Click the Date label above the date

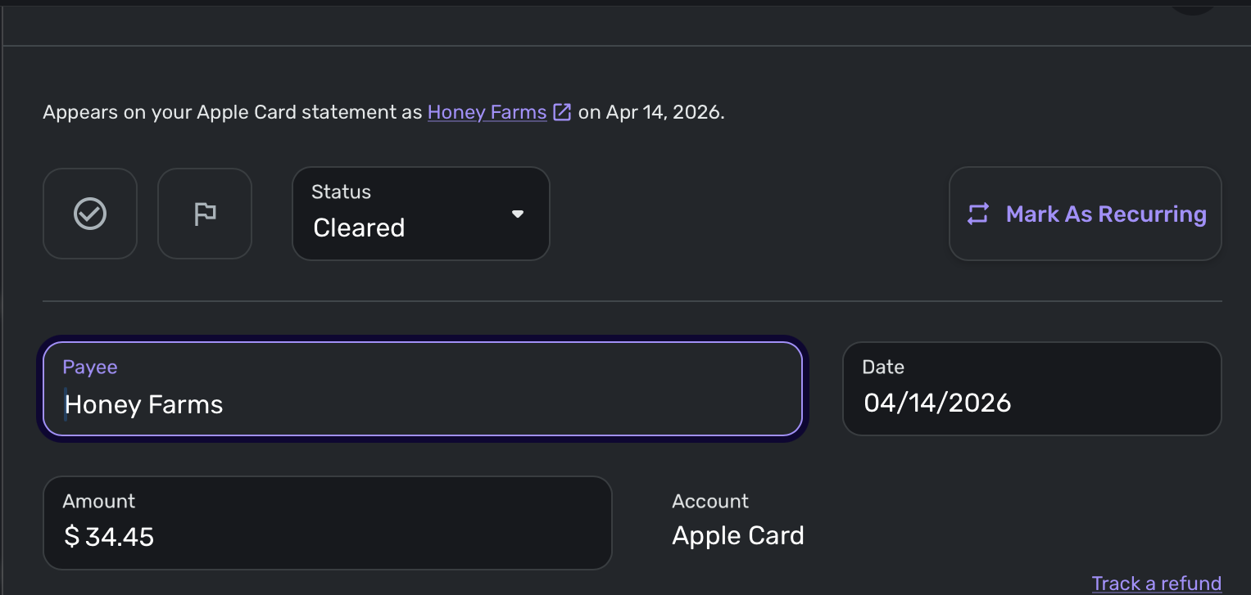883,367
